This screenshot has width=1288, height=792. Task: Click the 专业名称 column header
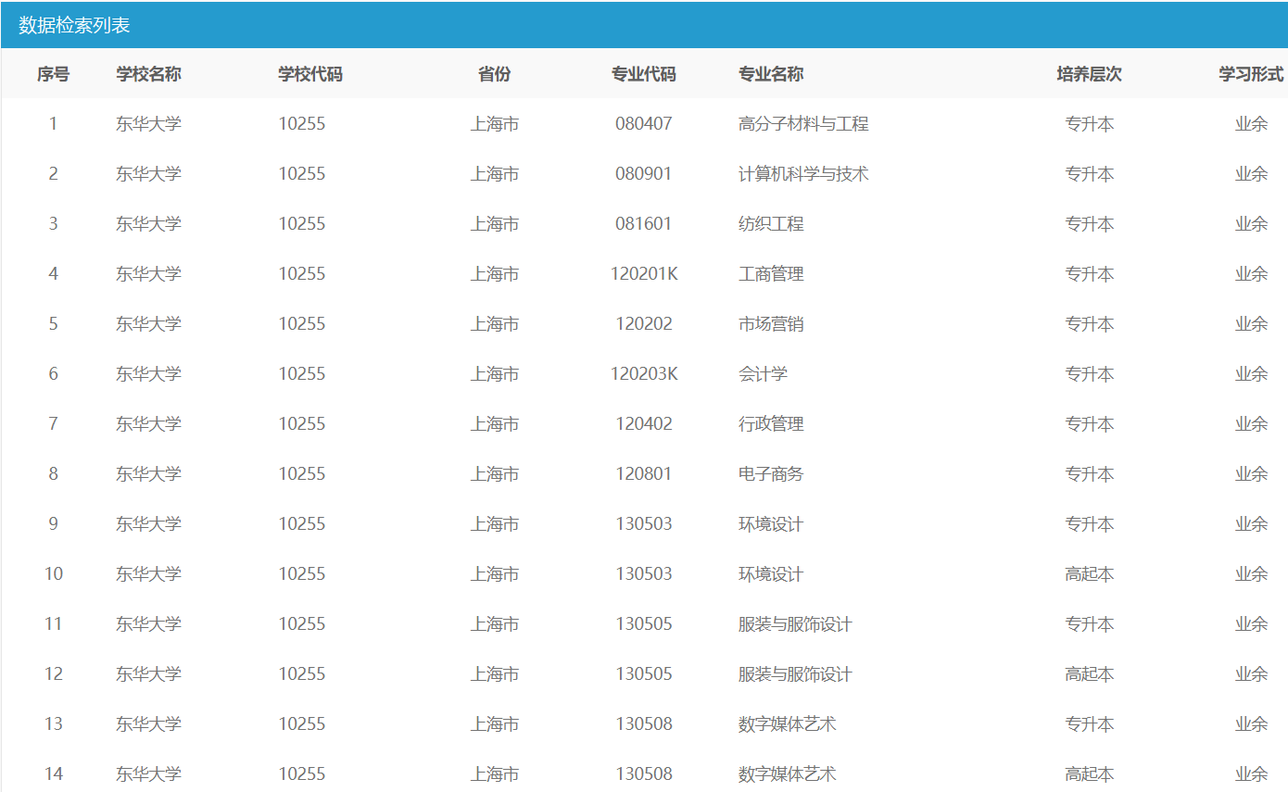771,74
